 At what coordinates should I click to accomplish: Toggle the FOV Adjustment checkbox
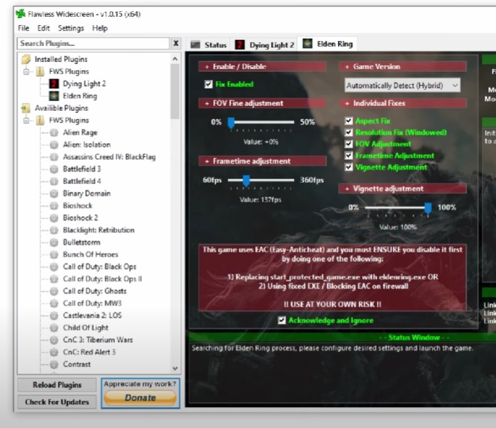[x=348, y=144]
